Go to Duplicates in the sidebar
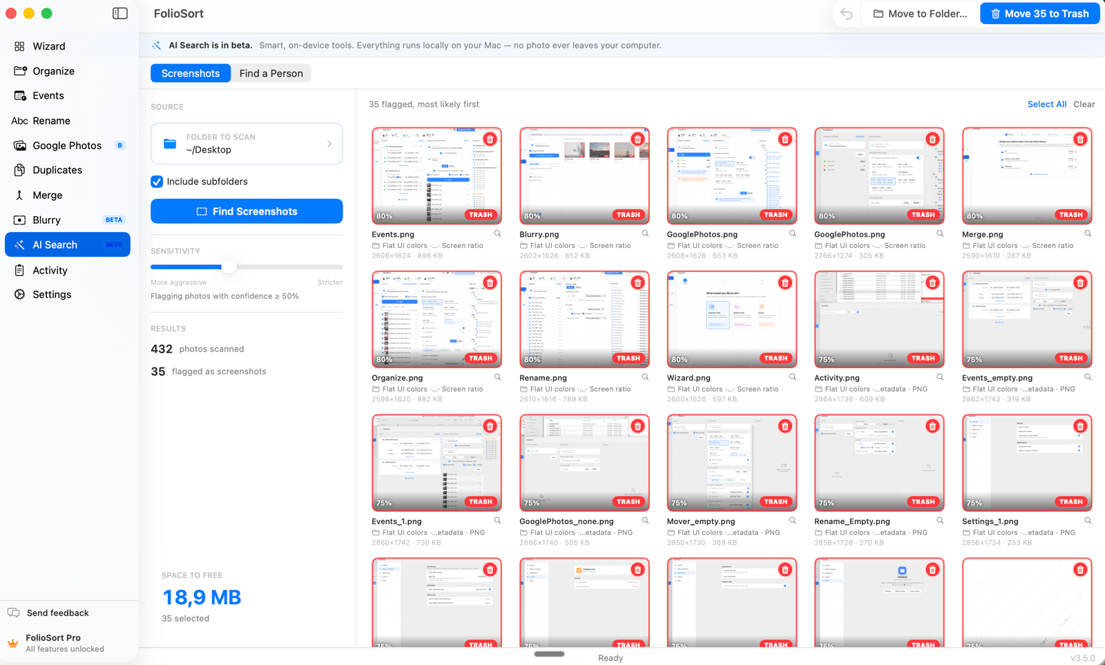Image resolution: width=1105 pixels, height=665 pixels. [68, 170]
